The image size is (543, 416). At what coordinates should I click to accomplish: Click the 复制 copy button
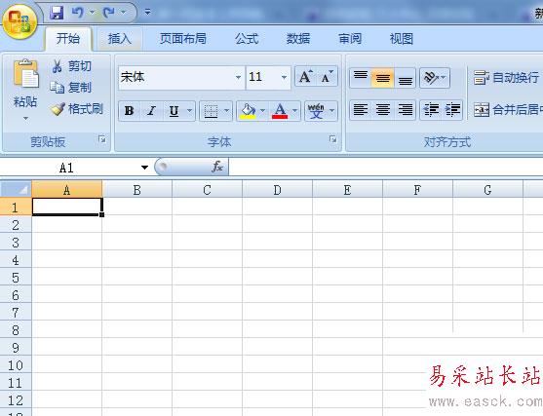pos(70,88)
